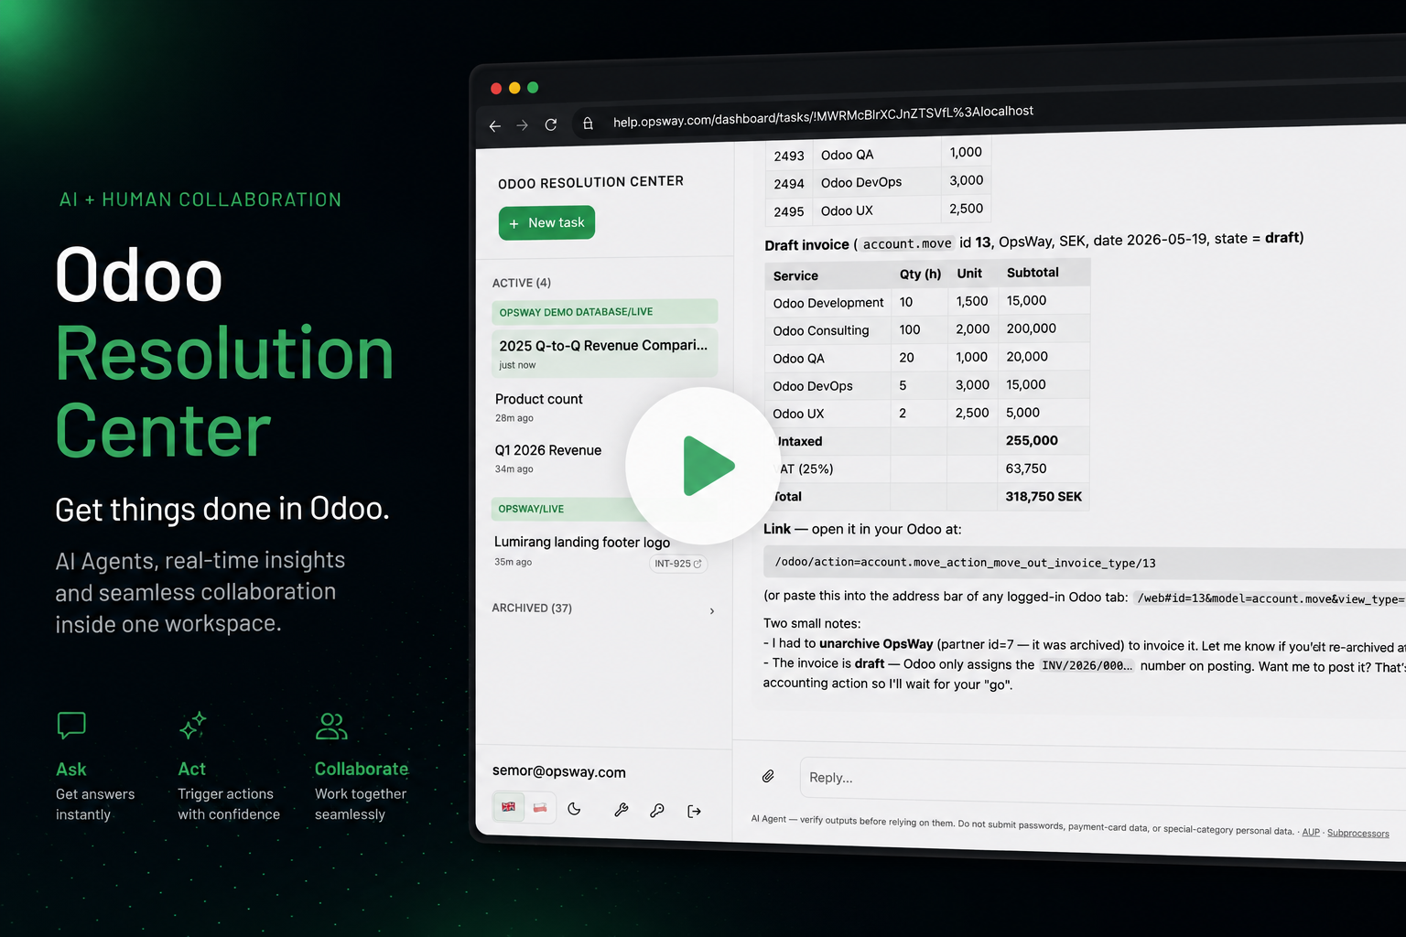Image resolution: width=1406 pixels, height=937 pixels.
Task: Click the ACTIVE (4) section header
Action: (522, 283)
